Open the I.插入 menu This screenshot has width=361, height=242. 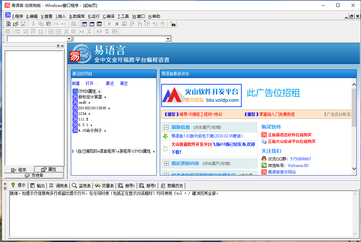[61, 16]
